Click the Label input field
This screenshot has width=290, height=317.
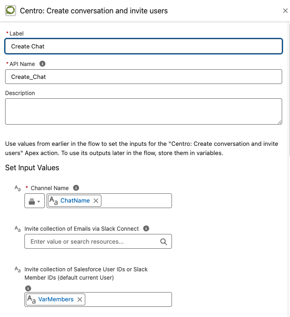tap(143, 46)
